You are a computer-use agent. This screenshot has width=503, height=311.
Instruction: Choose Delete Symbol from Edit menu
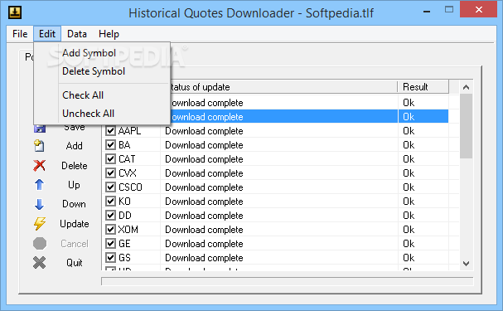[x=102, y=71]
